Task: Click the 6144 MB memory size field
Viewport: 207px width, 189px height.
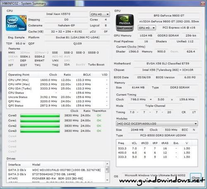Action: click(x=138, y=87)
